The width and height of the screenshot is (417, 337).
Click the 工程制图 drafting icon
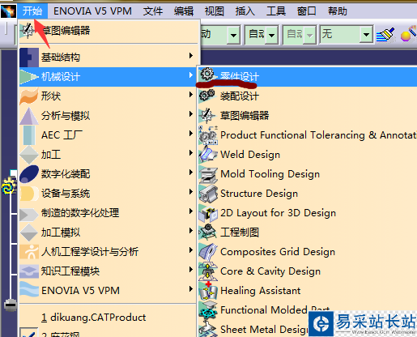coord(208,232)
